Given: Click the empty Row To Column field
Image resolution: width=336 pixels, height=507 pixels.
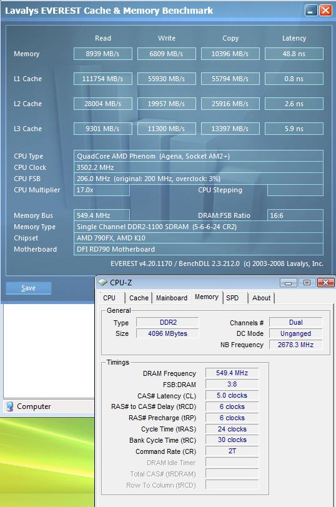Looking at the screenshot, I should (x=232, y=485).
